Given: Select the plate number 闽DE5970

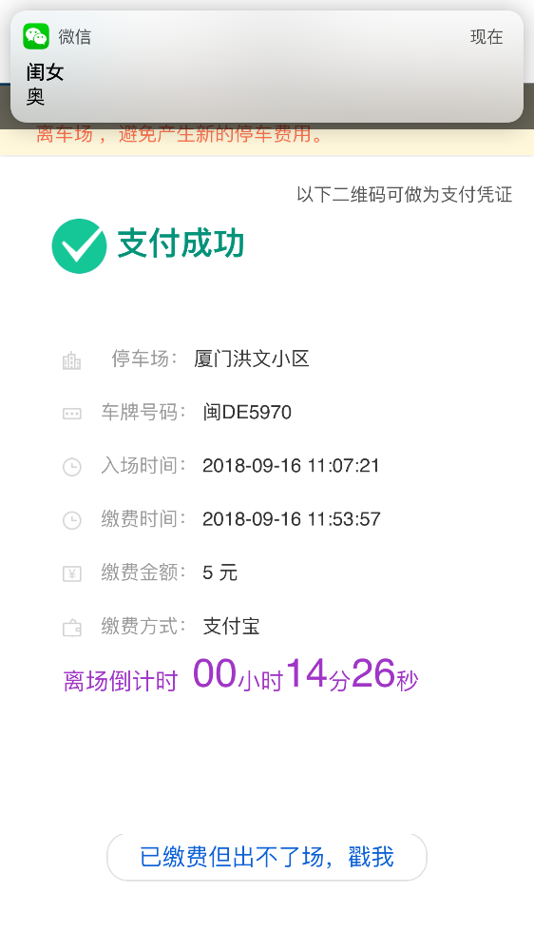Looking at the screenshot, I should tap(247, 413).
